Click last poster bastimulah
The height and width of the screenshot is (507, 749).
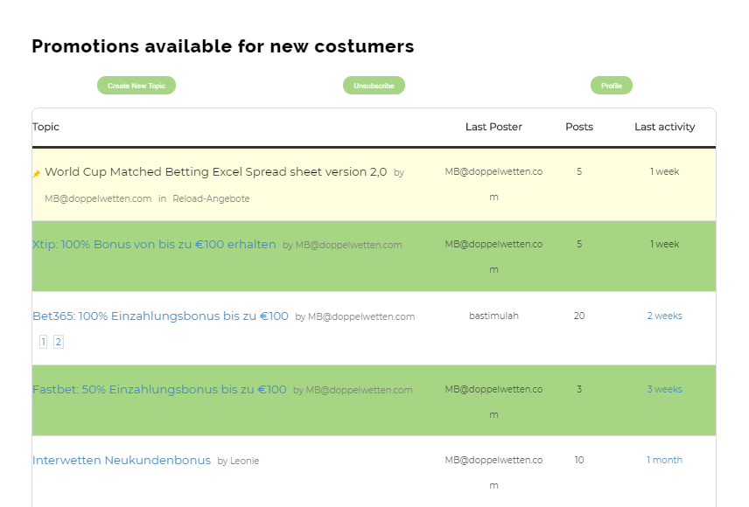pyautogui.click(x=493, y=316)
